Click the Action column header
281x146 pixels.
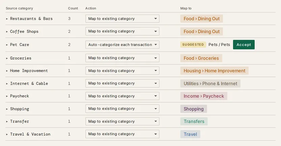pyautogui.click(x=91, y=8)
